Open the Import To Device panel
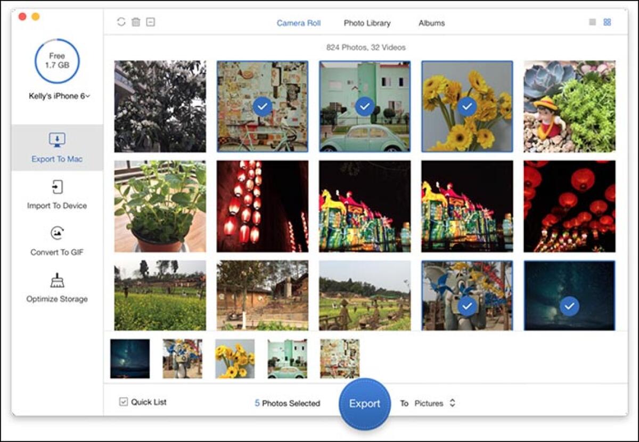The width and height of the screenshot is (639, 442). tap(56, 195)
